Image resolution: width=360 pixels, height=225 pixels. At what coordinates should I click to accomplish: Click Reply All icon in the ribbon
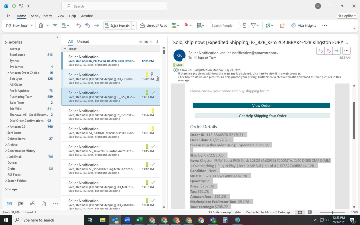pos(87,25)
